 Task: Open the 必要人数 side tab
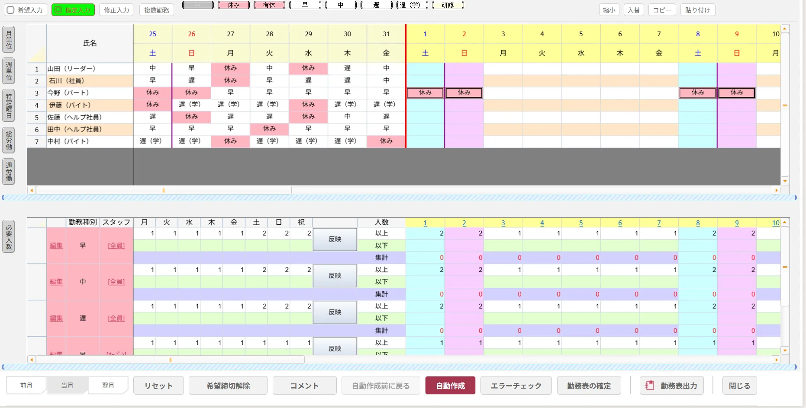(9, 237)
